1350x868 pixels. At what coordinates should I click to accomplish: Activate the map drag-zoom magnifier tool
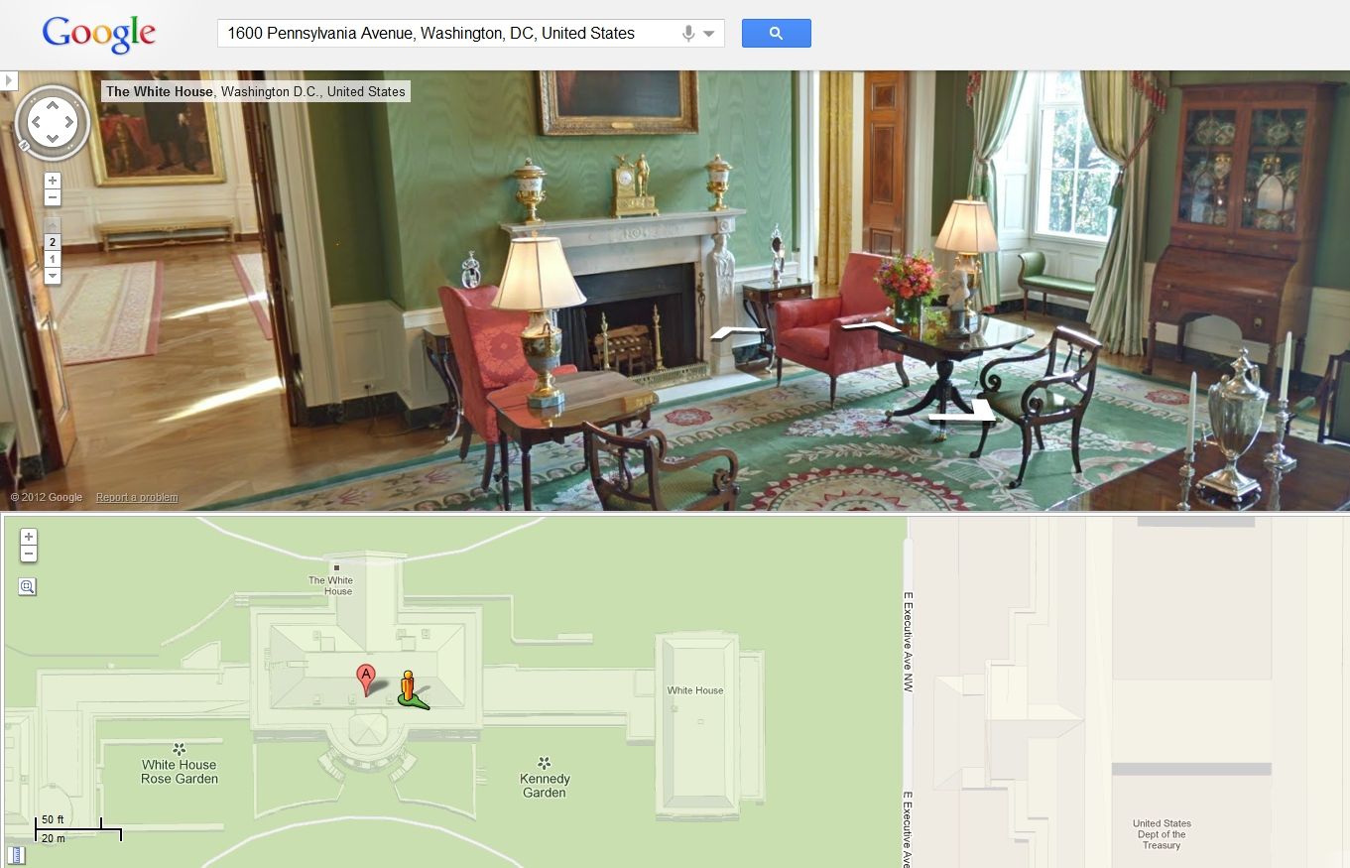[28, 586]
